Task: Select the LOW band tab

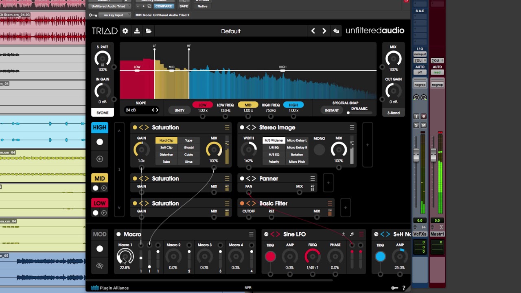Action: pos(100,203)
